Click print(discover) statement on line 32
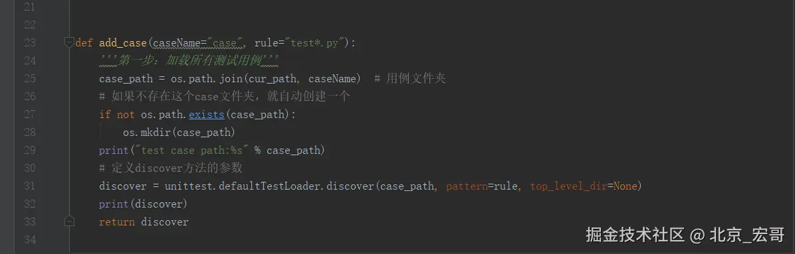This screenshot has height=254, width=795. click(144, 204)
